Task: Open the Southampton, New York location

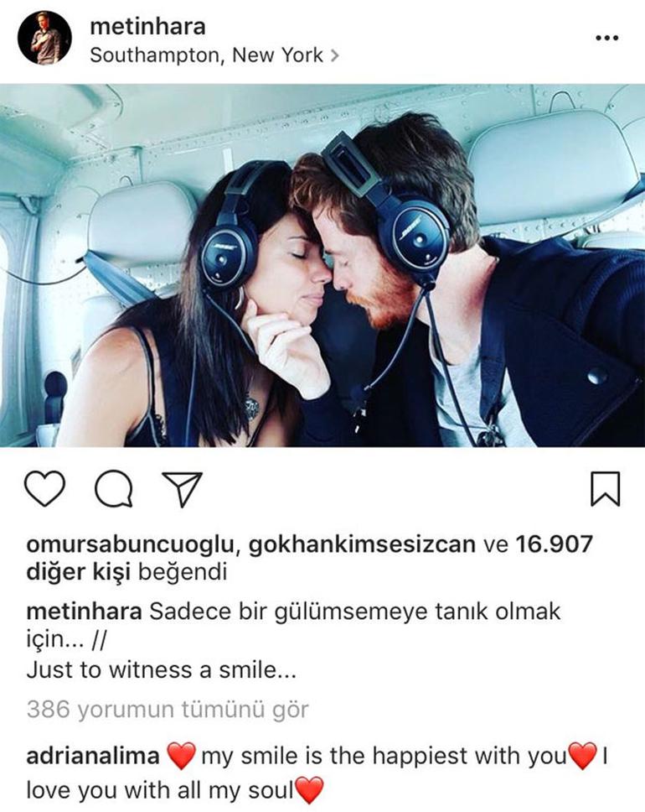Action: point(206,55)
